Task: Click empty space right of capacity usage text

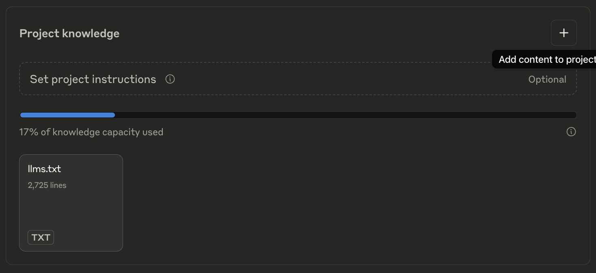Action: tap(345, 132)
